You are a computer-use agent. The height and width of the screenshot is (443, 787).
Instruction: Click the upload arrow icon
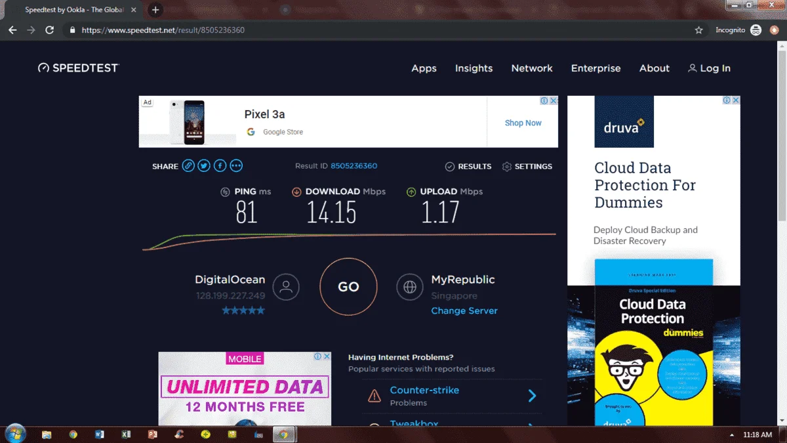tap(411, 192)
